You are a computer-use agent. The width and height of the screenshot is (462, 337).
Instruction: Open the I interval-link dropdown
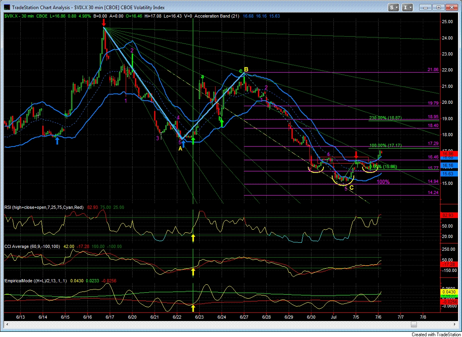click(x=408, y=7)
